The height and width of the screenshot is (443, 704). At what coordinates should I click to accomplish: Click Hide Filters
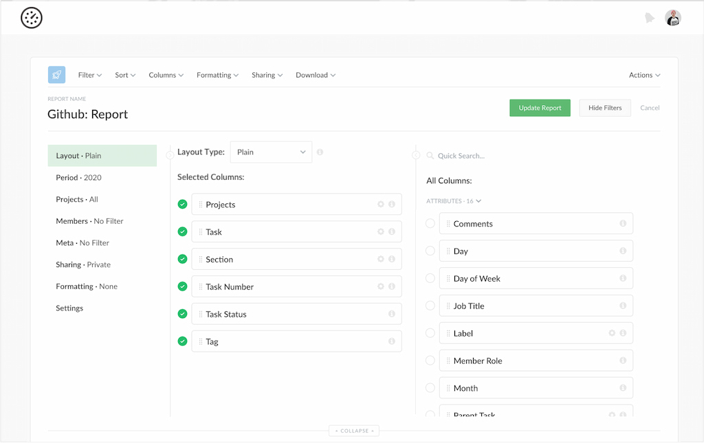[x=604, y=108]
